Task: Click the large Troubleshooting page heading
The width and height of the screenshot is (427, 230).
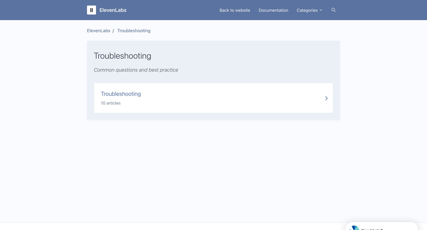Action: click(122, 56)
